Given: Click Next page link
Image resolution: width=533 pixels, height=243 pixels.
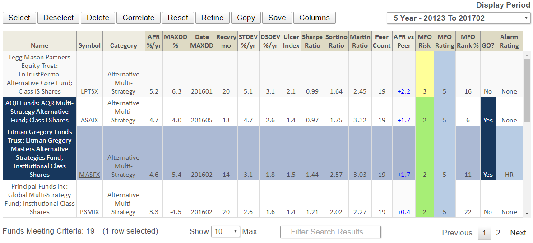Looking at the screenshot, I should pos(518,233).
